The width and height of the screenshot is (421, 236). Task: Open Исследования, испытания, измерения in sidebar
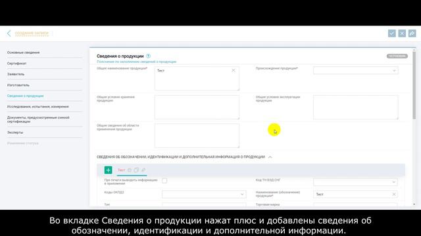(38, 106)
